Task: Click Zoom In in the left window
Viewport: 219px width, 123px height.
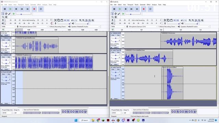Action: tap(80, 20)
